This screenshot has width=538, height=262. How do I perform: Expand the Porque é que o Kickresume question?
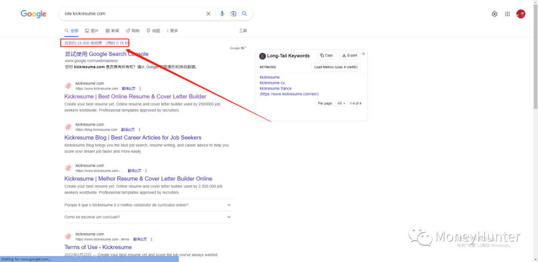pyautogui.click(x=148, y=205)
